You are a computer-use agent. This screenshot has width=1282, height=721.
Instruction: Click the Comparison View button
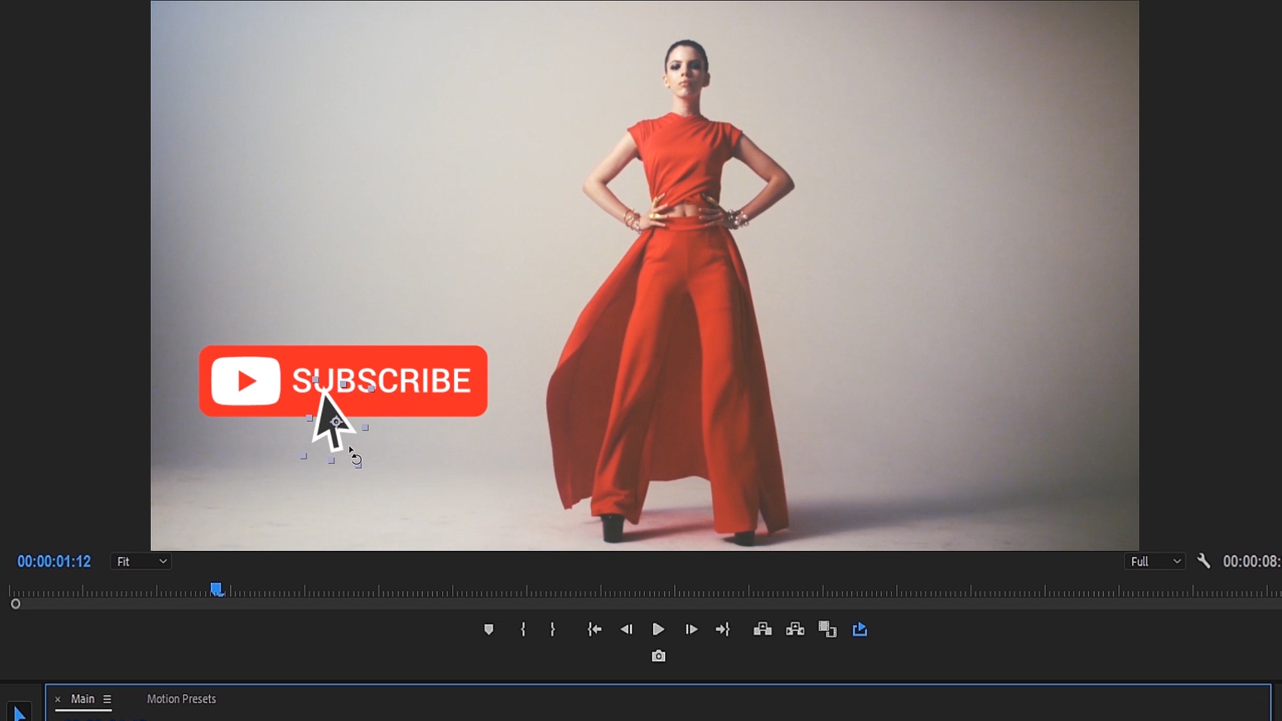pos(828,630)
